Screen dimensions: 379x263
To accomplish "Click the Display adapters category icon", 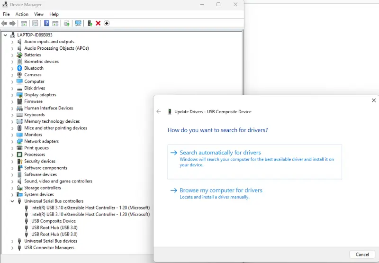I will coord(19,95).
